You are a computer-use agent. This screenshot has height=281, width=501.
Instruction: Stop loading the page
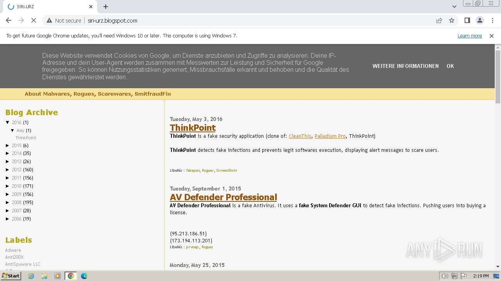tap(34, 20)
